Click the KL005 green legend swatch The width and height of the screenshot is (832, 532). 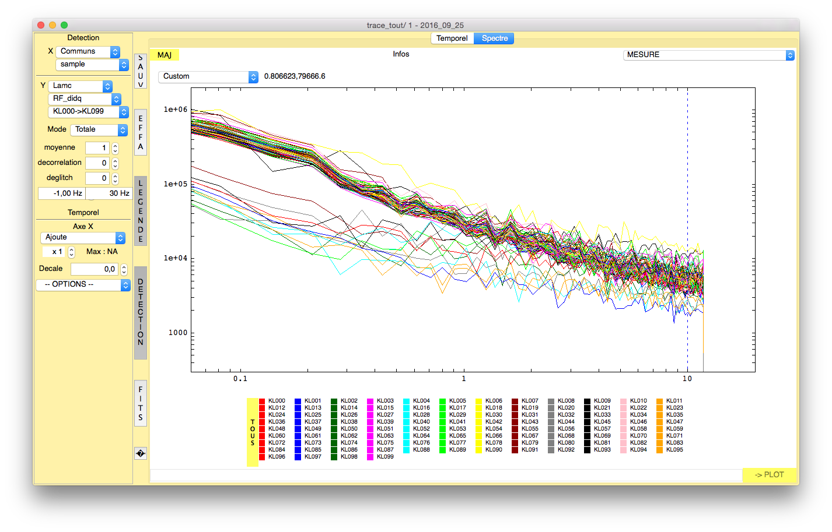[x=443, y=401]
